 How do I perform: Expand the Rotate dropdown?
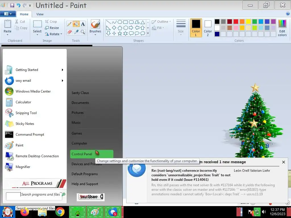[61, 34]
